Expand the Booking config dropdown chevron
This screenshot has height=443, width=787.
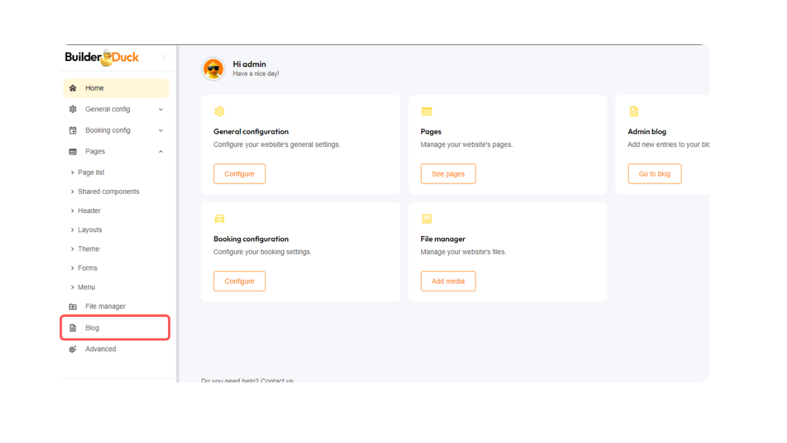click(160, 130)
